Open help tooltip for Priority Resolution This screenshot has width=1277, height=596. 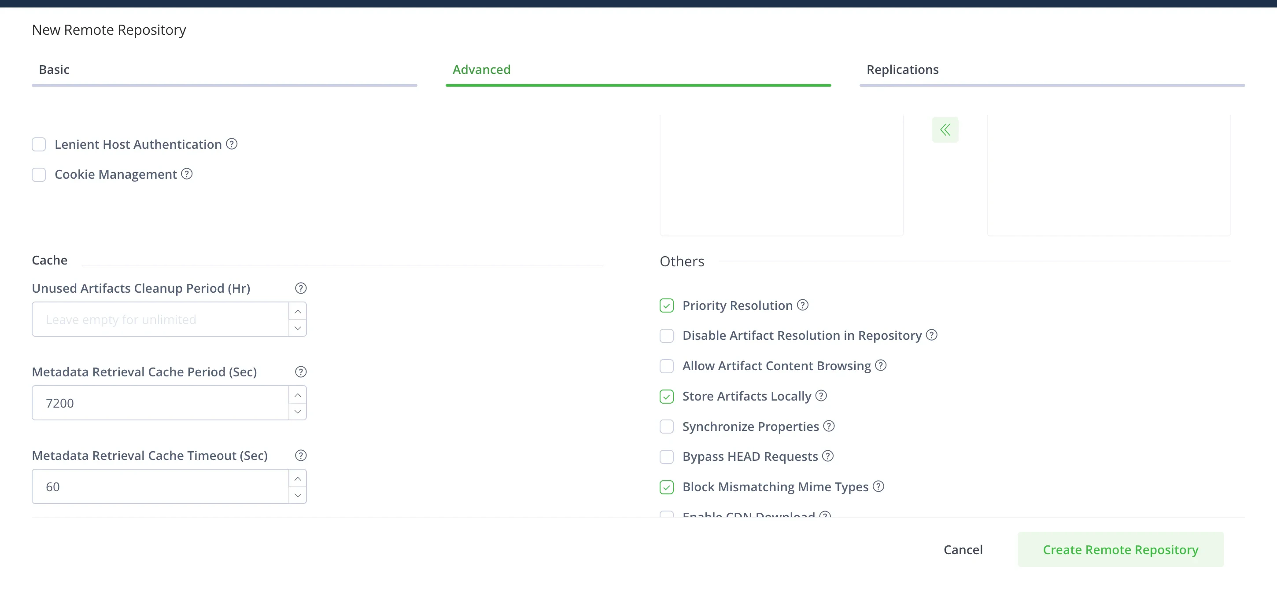(803, 305)
